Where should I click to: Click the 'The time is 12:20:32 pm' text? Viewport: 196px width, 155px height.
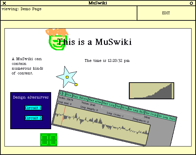[x=107, y=61]
